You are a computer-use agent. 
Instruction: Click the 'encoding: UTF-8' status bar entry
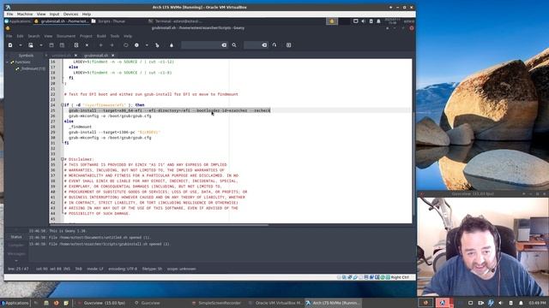pyautogui.click(x=123, y=269)
